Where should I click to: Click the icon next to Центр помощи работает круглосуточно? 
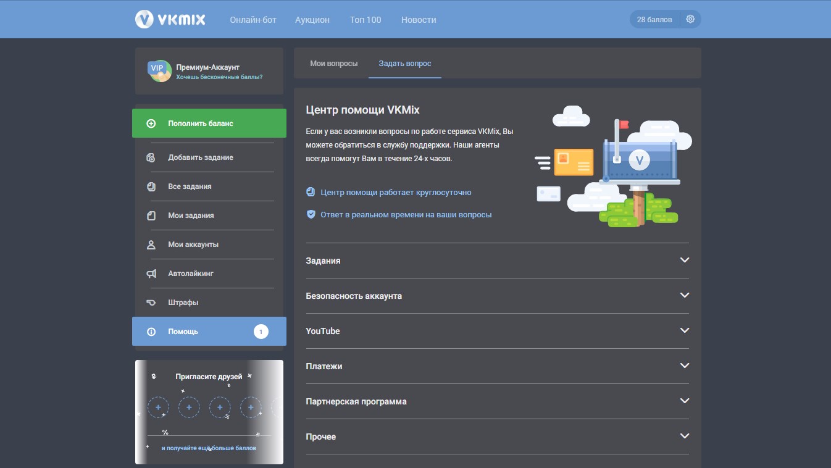(311, 192)
